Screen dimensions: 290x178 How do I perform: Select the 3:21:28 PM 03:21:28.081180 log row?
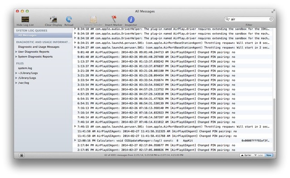coord(173,71)
